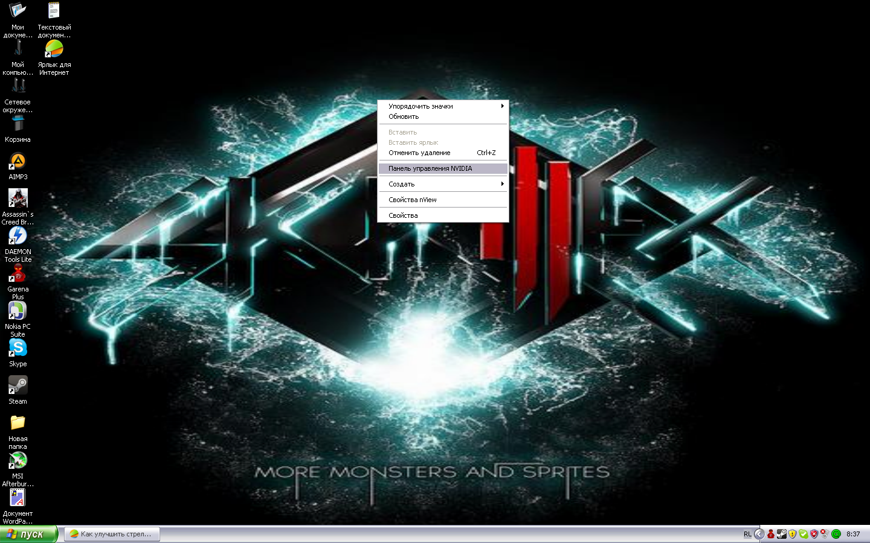Click the Steam tray icon

(782, 533)
